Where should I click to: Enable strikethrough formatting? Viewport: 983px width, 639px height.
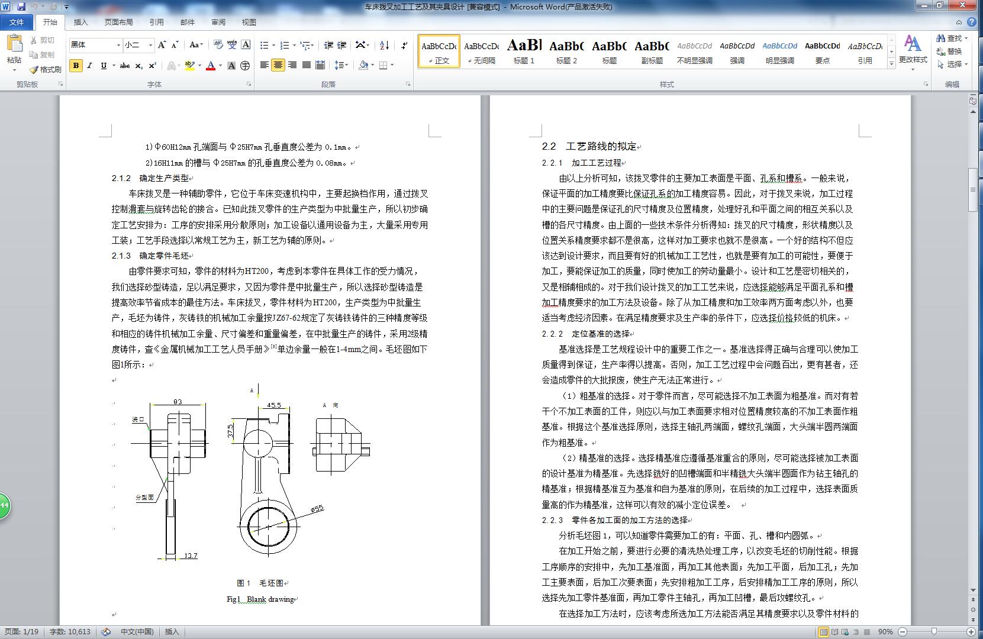pyautogui.click(x=123, y=66)
